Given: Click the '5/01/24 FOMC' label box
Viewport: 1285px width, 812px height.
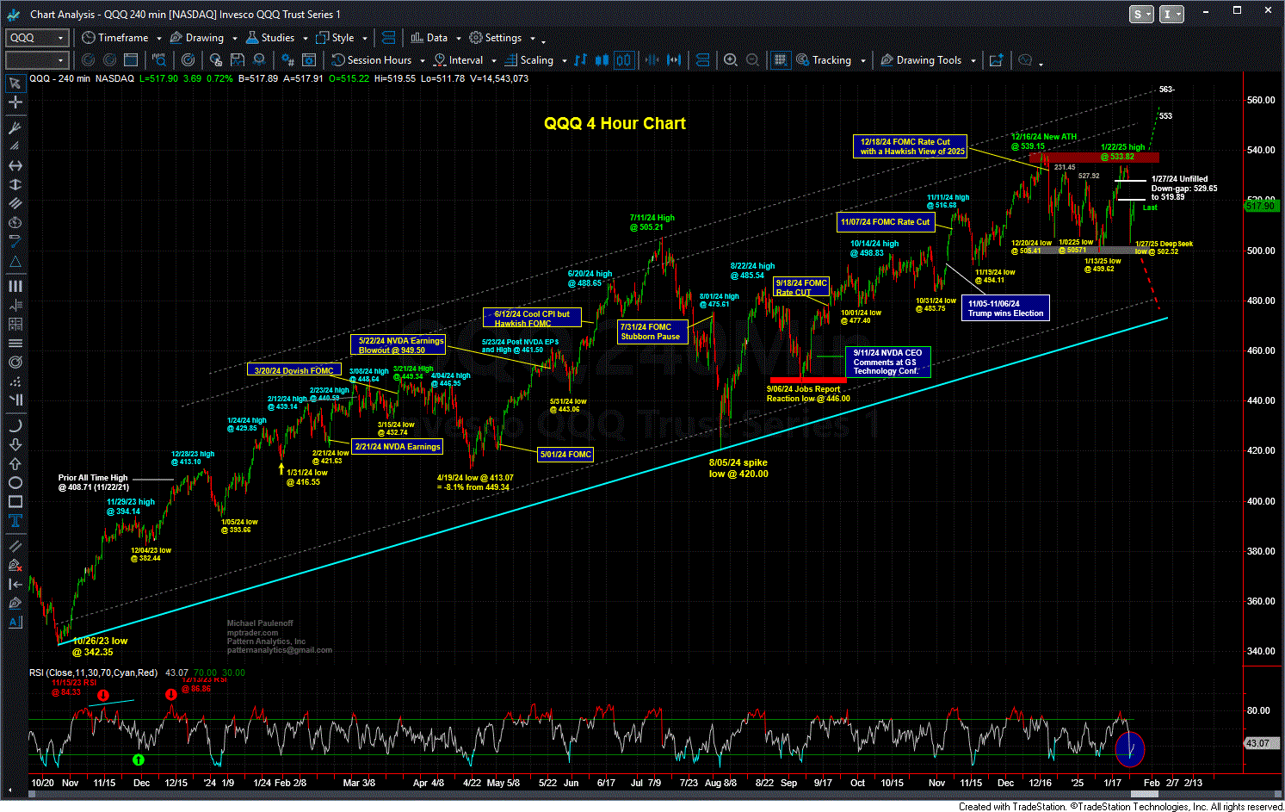Looking at the screenshot, I should pyautogui.click(x=565, y=455).
